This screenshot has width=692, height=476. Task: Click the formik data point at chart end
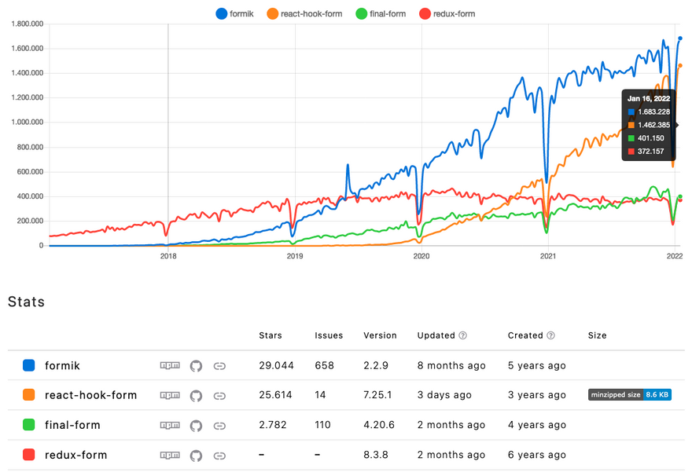(x=680, y=38)
